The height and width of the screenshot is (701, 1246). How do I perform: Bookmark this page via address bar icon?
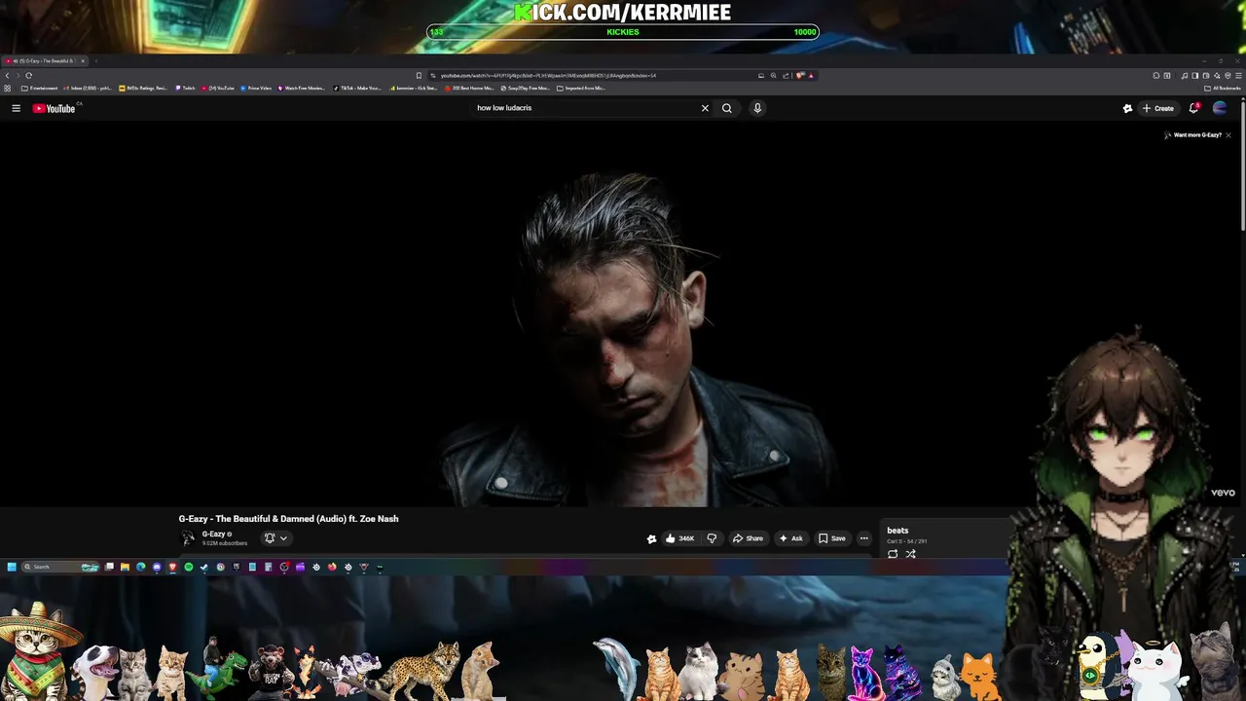(x=419, y=75)
